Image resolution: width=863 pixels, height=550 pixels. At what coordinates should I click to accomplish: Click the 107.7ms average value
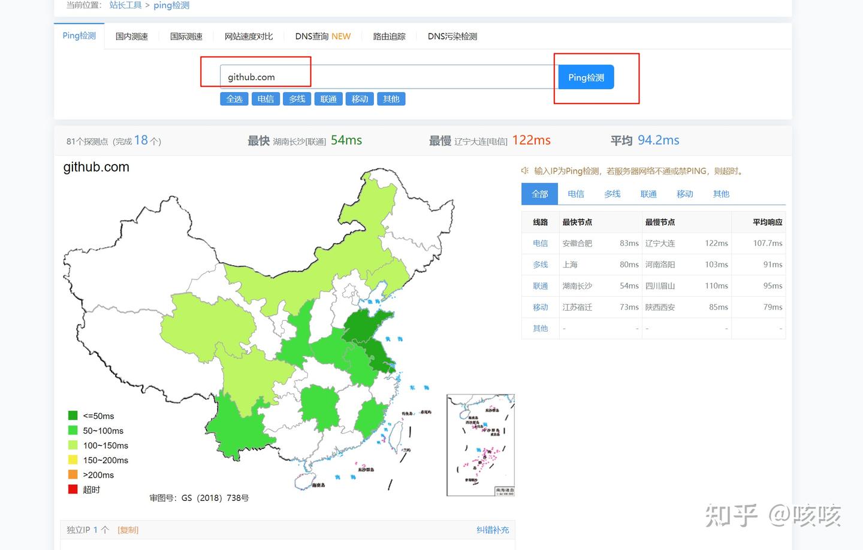click(768, 243)
